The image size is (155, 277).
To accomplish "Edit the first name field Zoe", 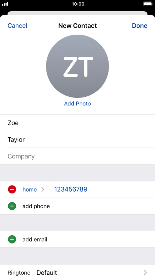I will (x=77, y=123).
